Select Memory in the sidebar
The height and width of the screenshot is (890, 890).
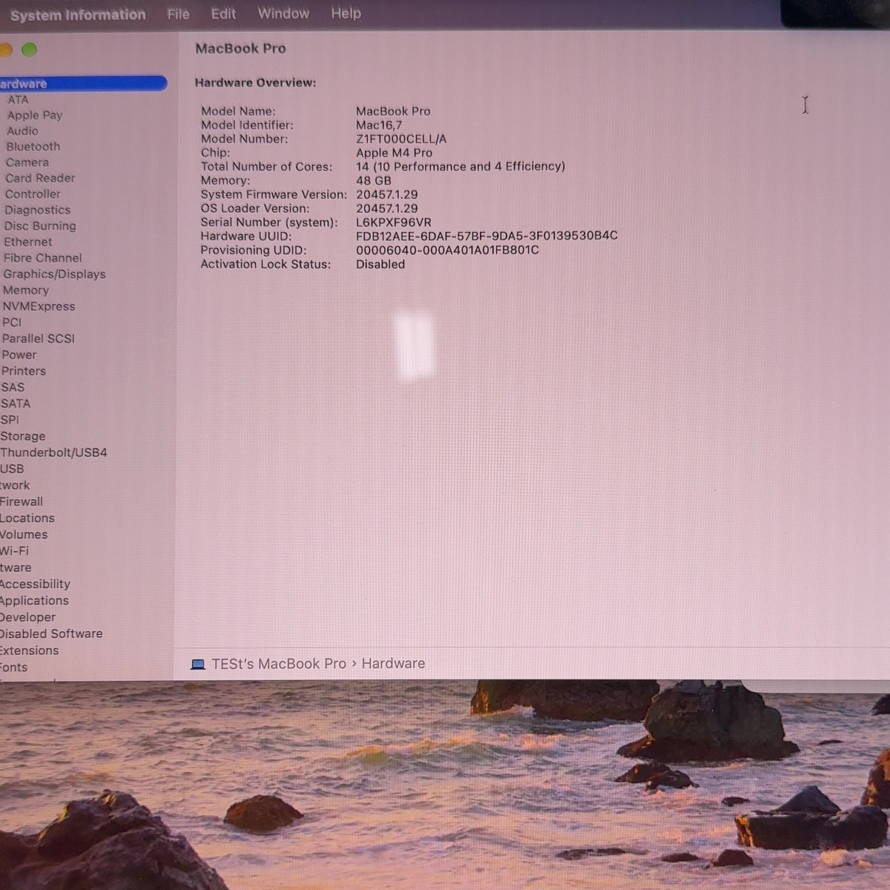pos(26,291)
